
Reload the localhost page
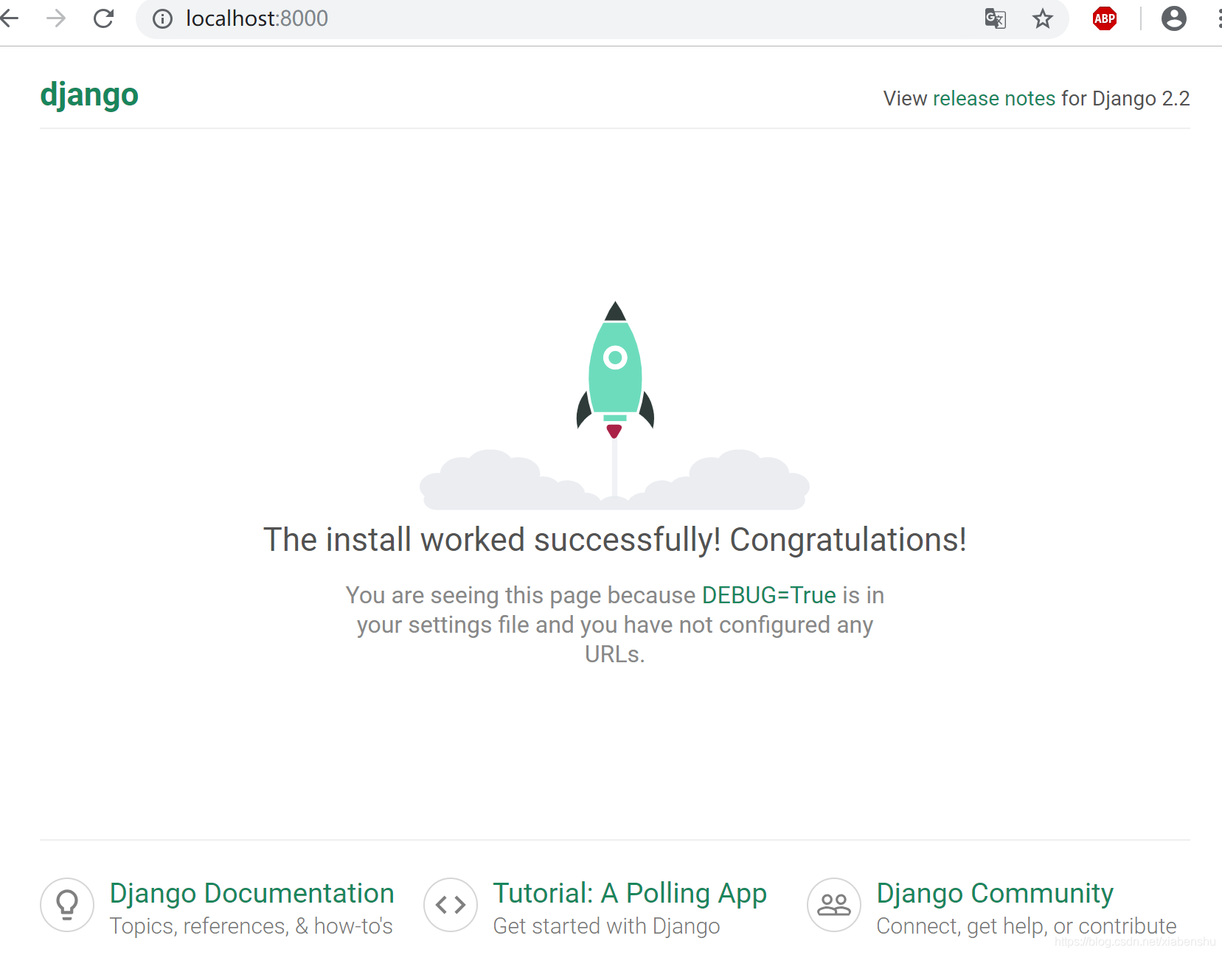pos(103,18)
